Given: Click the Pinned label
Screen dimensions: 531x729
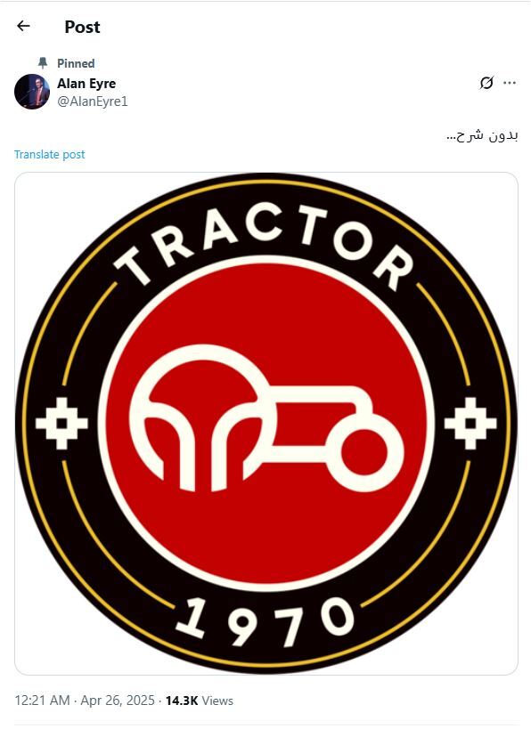Looking at the screenshot, I should pyautogui.click(x=76, y=63).
